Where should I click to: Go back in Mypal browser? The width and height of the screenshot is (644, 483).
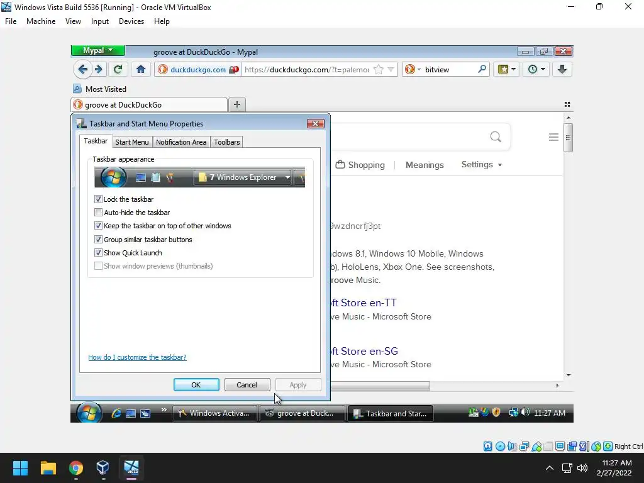pos(82,69)
